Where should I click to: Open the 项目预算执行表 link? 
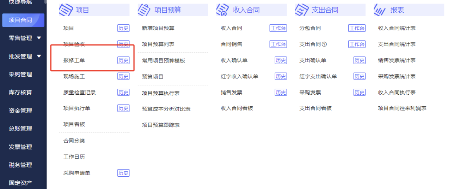(x=161, y=93)
